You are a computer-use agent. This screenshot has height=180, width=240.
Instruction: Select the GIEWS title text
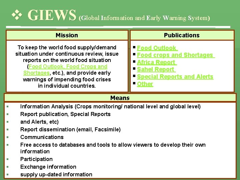tap(52, 15)
